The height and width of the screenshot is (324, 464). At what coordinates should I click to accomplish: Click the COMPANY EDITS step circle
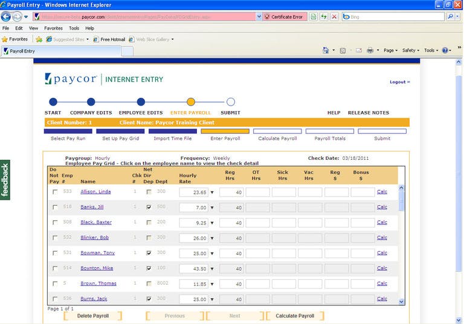[91, 102]
